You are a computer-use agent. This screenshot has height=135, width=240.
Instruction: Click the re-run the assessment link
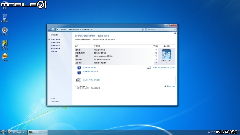pos(171,86)
